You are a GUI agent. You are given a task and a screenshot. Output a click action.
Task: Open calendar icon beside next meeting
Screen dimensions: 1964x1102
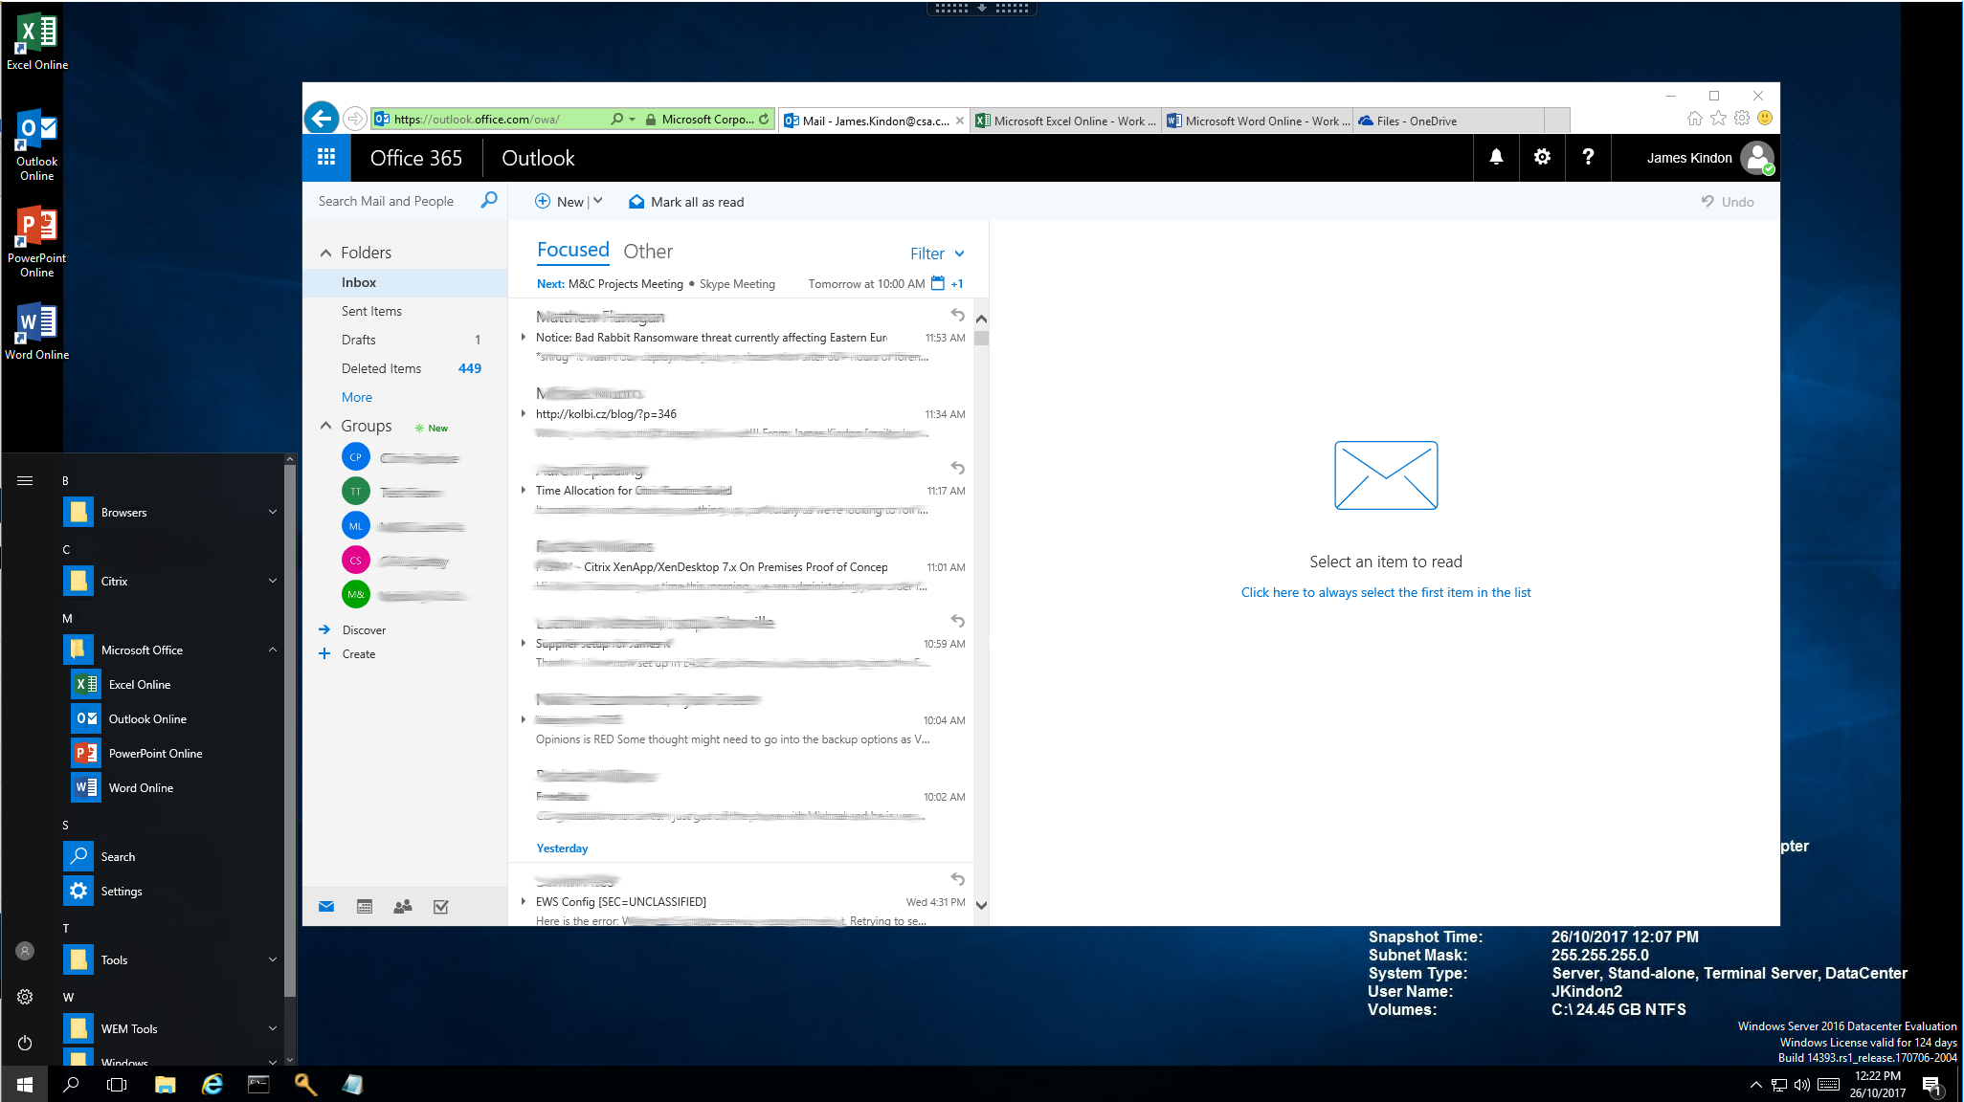pos(938,283)
